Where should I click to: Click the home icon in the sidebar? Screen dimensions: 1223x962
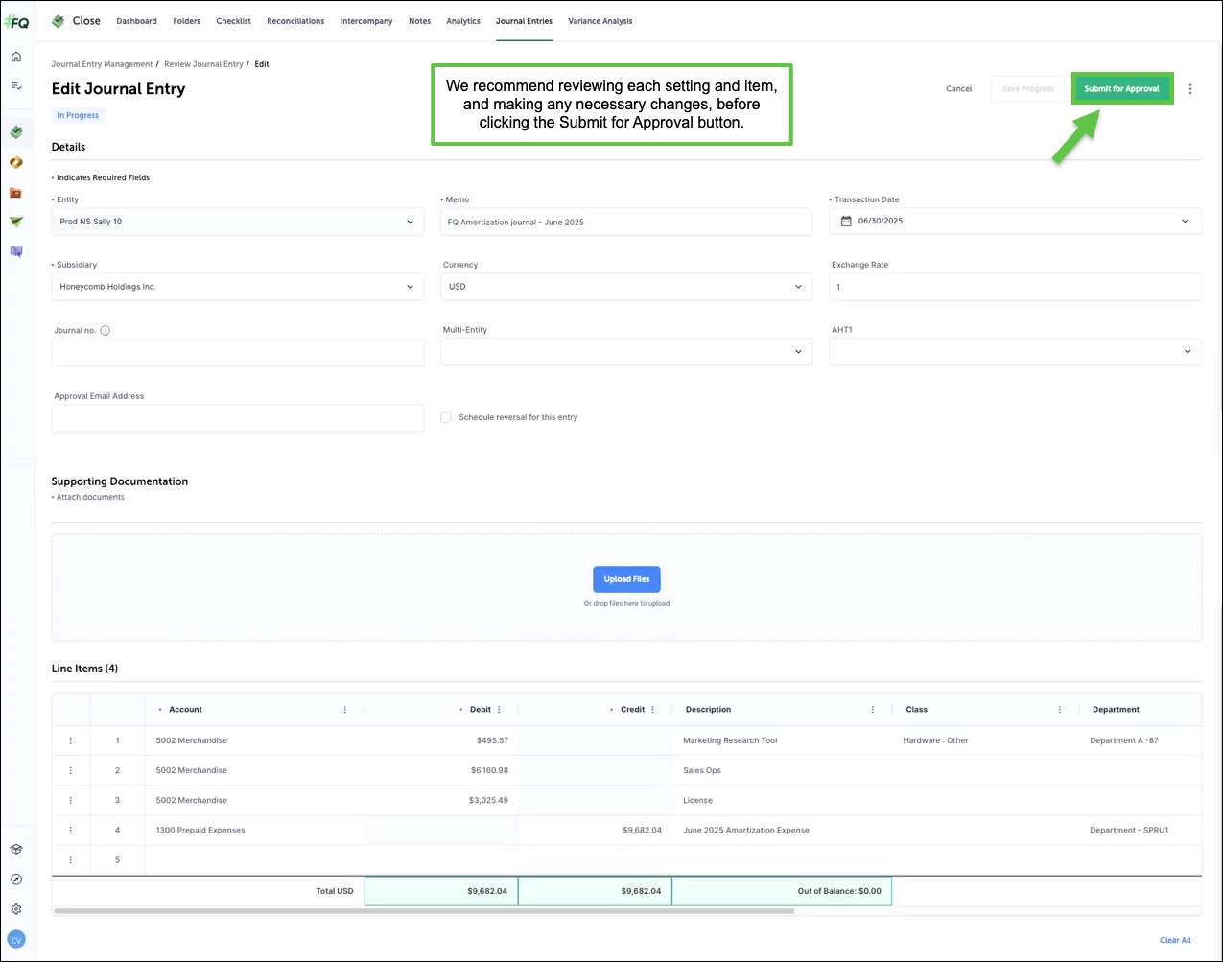[16, 57]
